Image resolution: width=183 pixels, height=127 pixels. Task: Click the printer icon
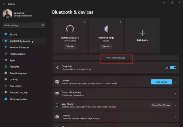coord(57,94)
